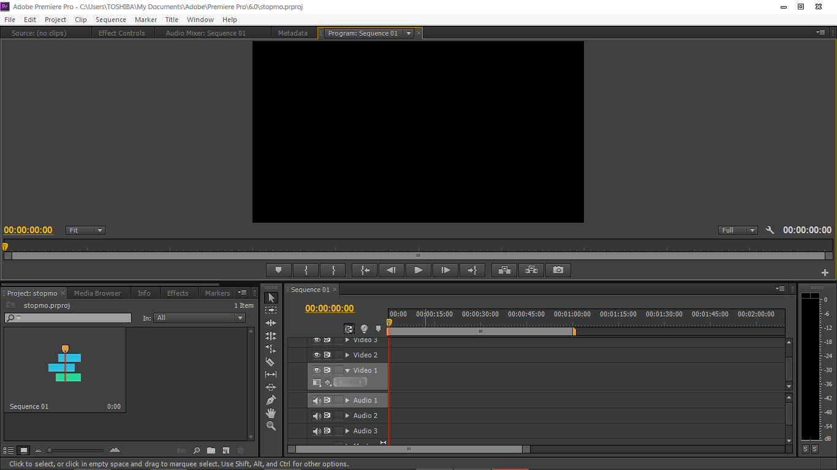
Task: Toggle track lock box on Audio 1
Action: pos(338,400)
